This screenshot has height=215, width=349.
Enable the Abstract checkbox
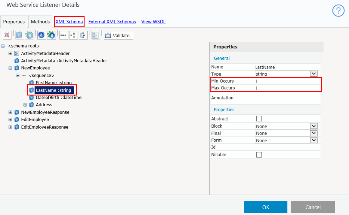coord(259,119)
